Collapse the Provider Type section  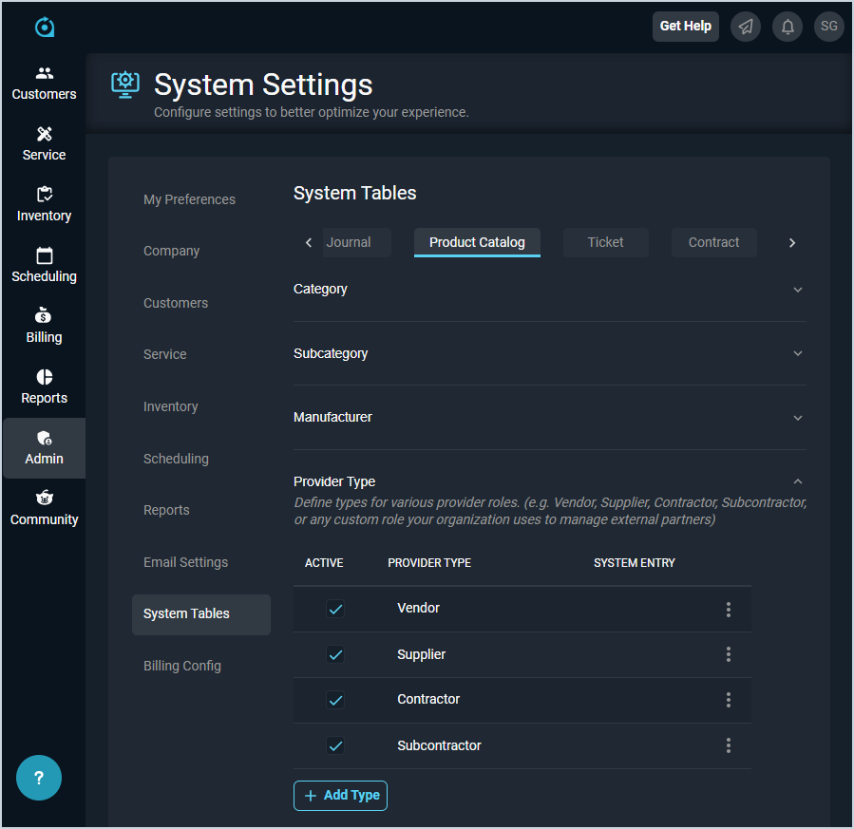pyautogui.click(x=797, y=481)
